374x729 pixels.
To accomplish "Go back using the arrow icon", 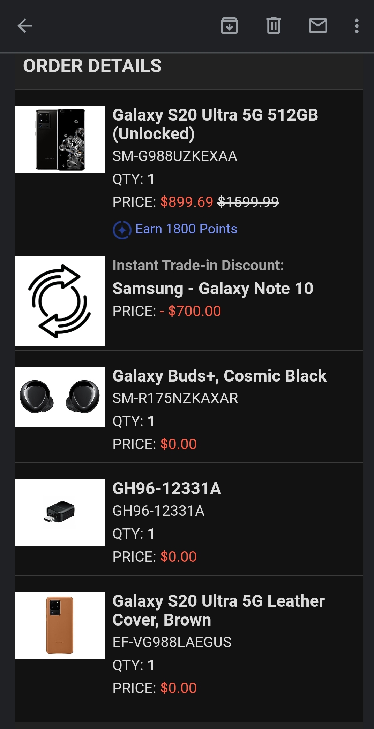I will tap(25, 26).
